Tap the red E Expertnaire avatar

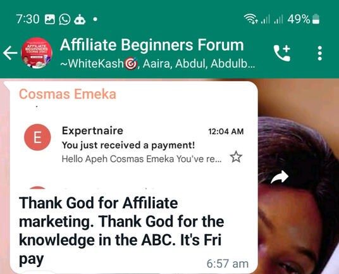point(37,137)
